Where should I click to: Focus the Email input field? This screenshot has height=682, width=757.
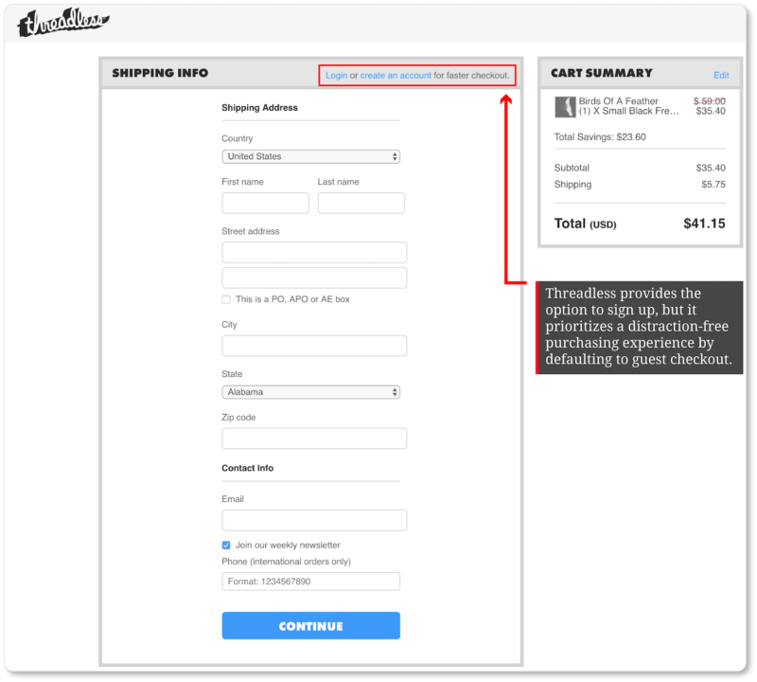(314, 520)
